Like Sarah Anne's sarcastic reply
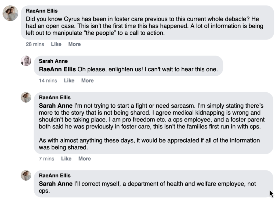The height and width of the screenshot is (199, 275). tap(69, 80)
